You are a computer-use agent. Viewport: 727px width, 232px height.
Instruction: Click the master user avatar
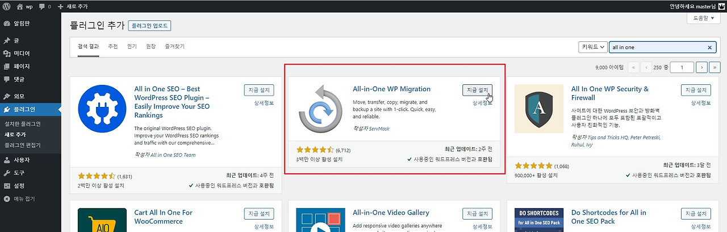click(720, 6)
